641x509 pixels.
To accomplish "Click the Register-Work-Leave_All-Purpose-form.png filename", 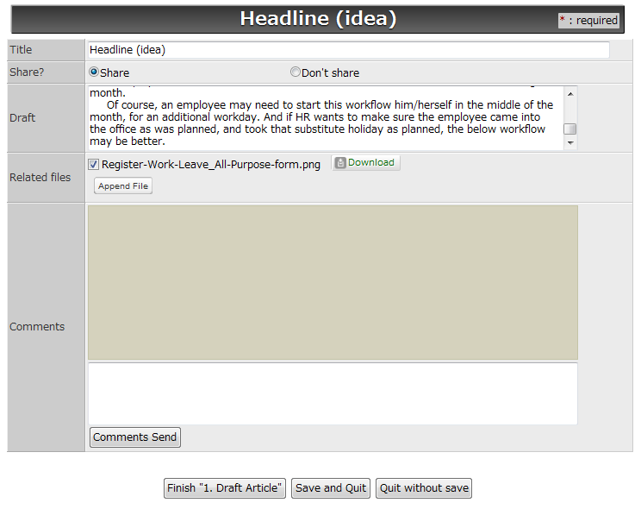I will (211, 164).
